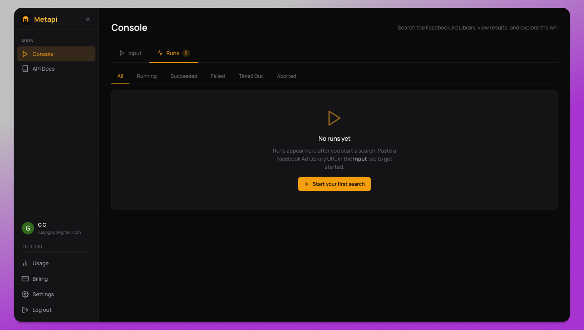
Task: Open Console from the sidebar
Action: [x=56, y=54]
